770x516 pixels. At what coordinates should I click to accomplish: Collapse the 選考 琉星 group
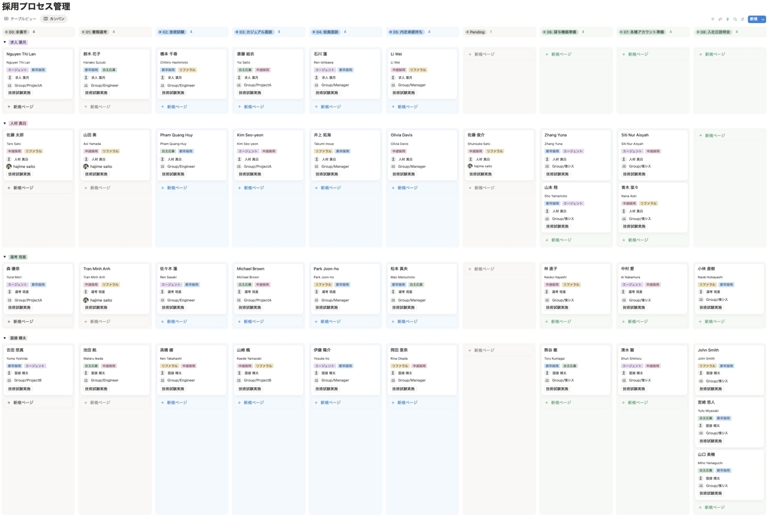coord(5,257)
